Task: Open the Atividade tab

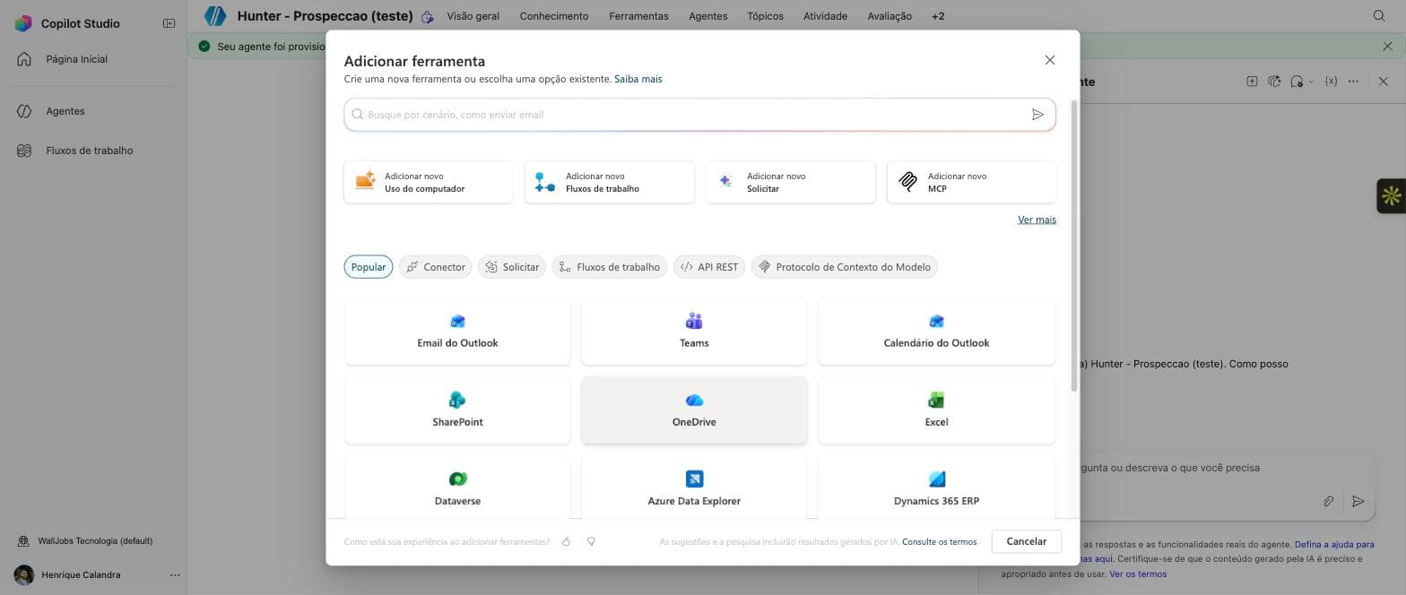Action: point(825,16)
